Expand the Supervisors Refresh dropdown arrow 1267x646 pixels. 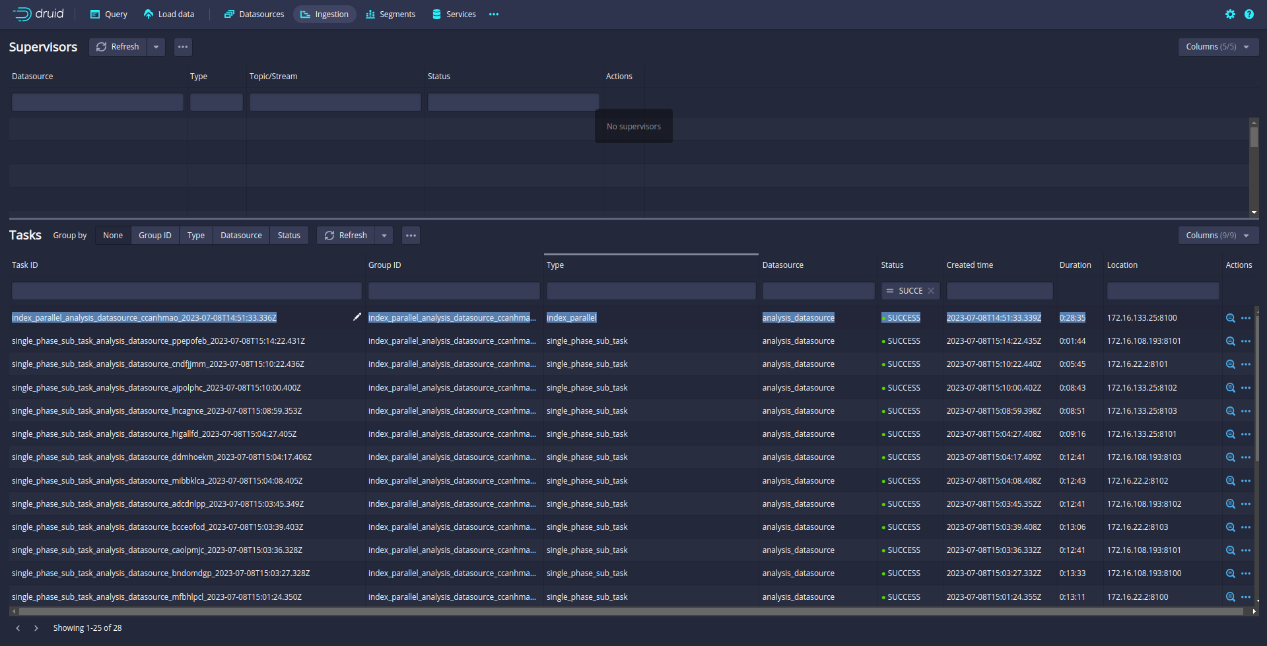pos(156,47)
